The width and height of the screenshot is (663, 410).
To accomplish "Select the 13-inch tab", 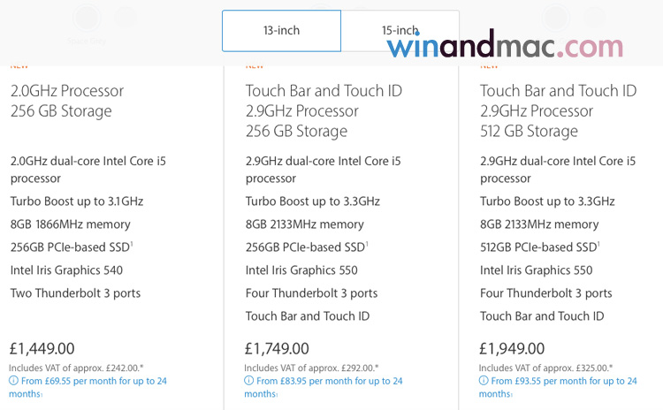I will pos(281,31).
